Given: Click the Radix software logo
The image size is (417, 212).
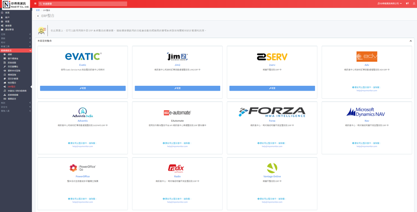Looking at the screenshot, I should coord(176,169).
